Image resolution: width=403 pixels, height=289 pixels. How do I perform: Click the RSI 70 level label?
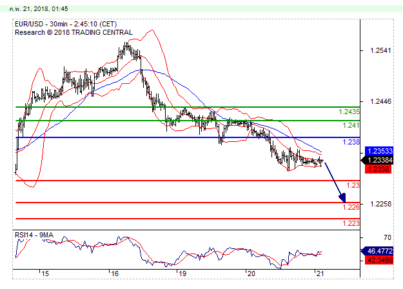pyautogui.click(x=388, y=237)
